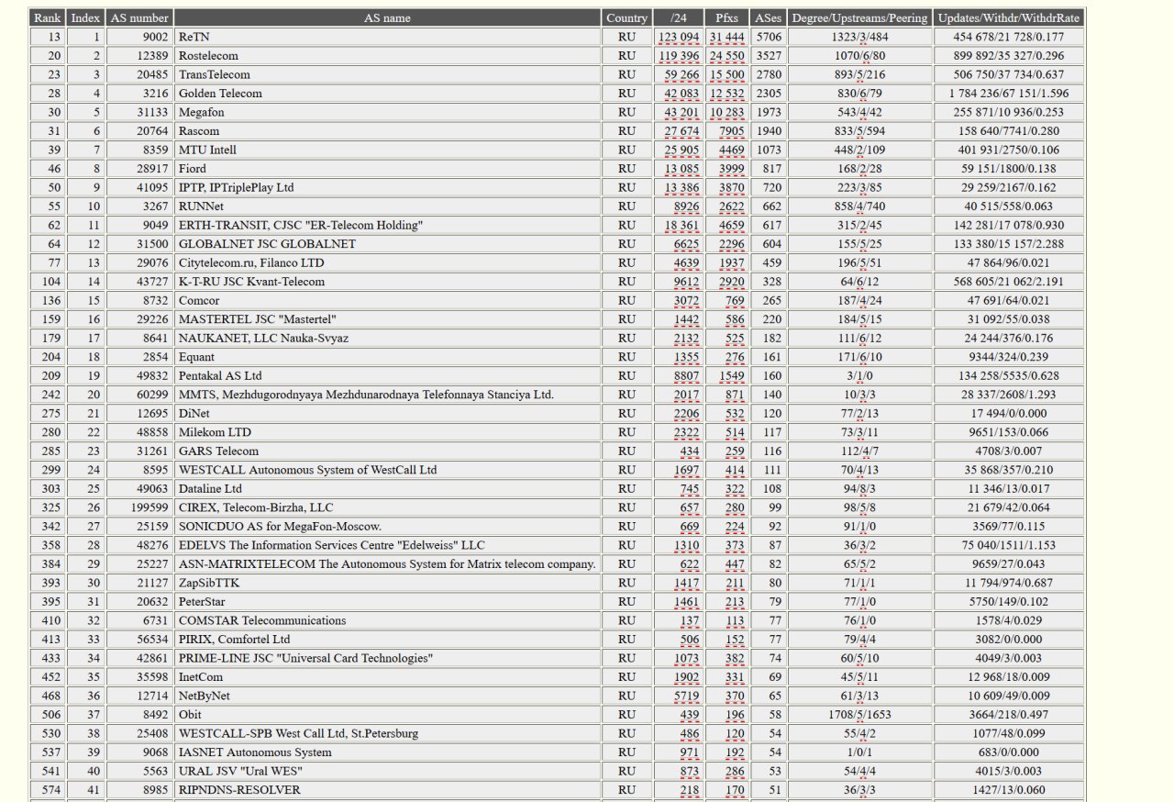Click NAUKANET, LLC Nauka-Svyaz name
The width and height of the screenshot is (1174, 802).
tap(387, 338)
